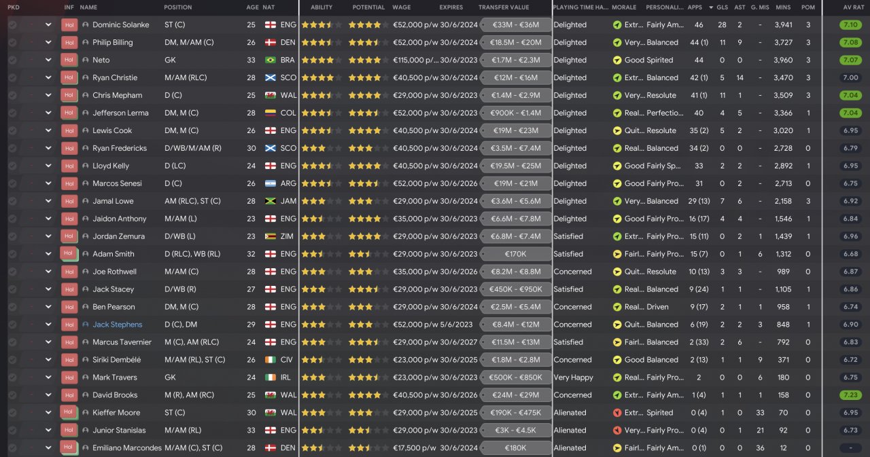The image size is (870, 457).
Task: Select Mark Travers using his row checkbox
Action: point(12,378)
